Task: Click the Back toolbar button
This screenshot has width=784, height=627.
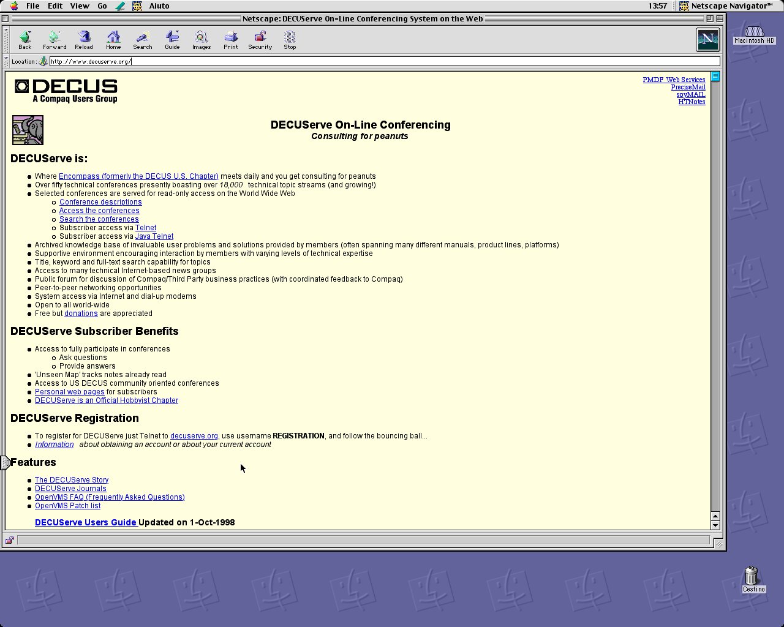Action: coord(25,40)
